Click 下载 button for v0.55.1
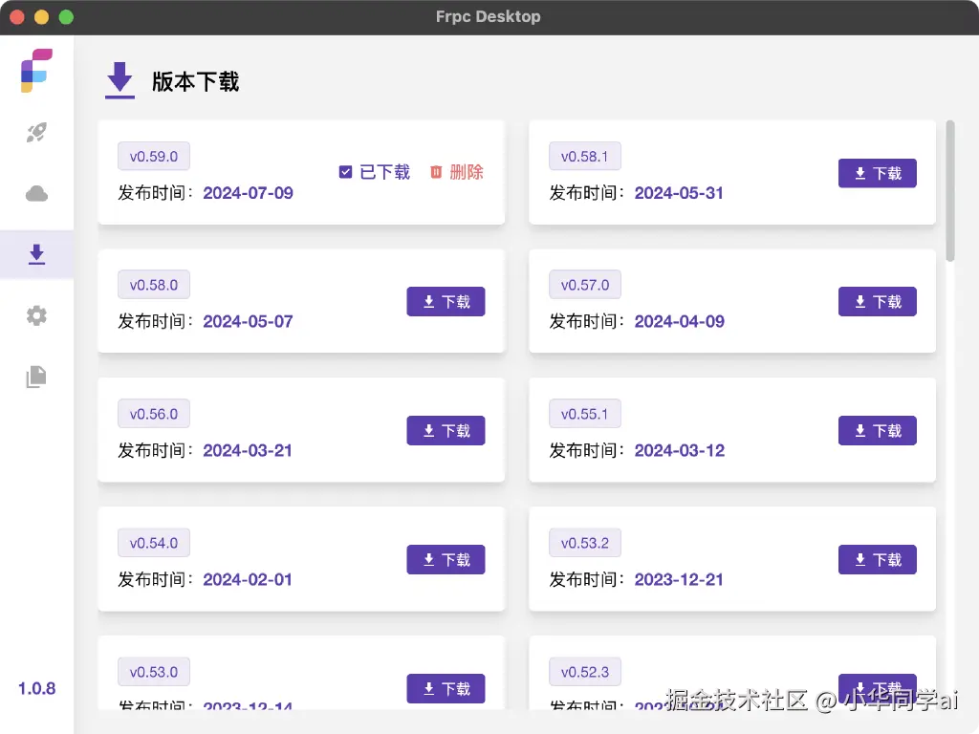The image size is (979, 734). pyautogui.click(x=877, y=431)
